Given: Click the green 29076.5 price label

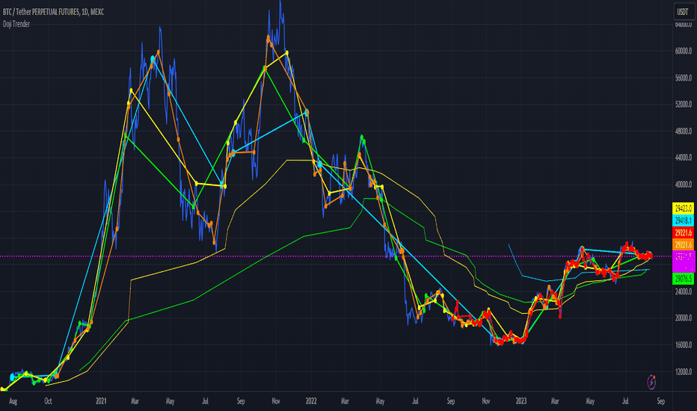Looking at the screenshot, I should tap(684, 279).
